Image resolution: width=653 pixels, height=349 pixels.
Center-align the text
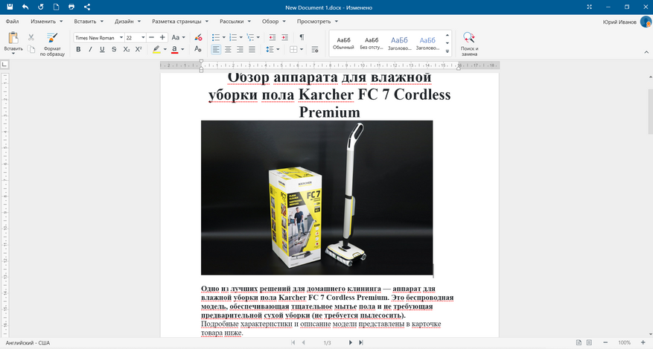228,50
